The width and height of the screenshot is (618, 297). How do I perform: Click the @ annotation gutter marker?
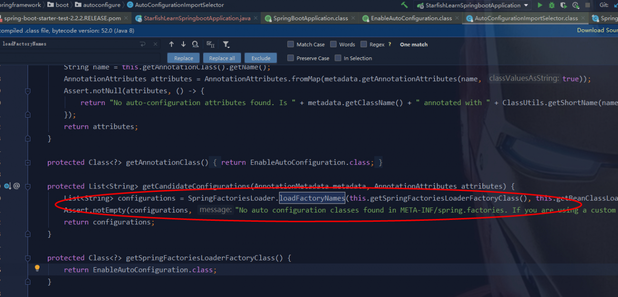(16, 186)
